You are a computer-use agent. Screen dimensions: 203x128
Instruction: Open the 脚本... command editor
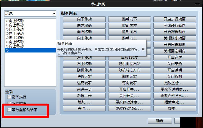(175, 108)
